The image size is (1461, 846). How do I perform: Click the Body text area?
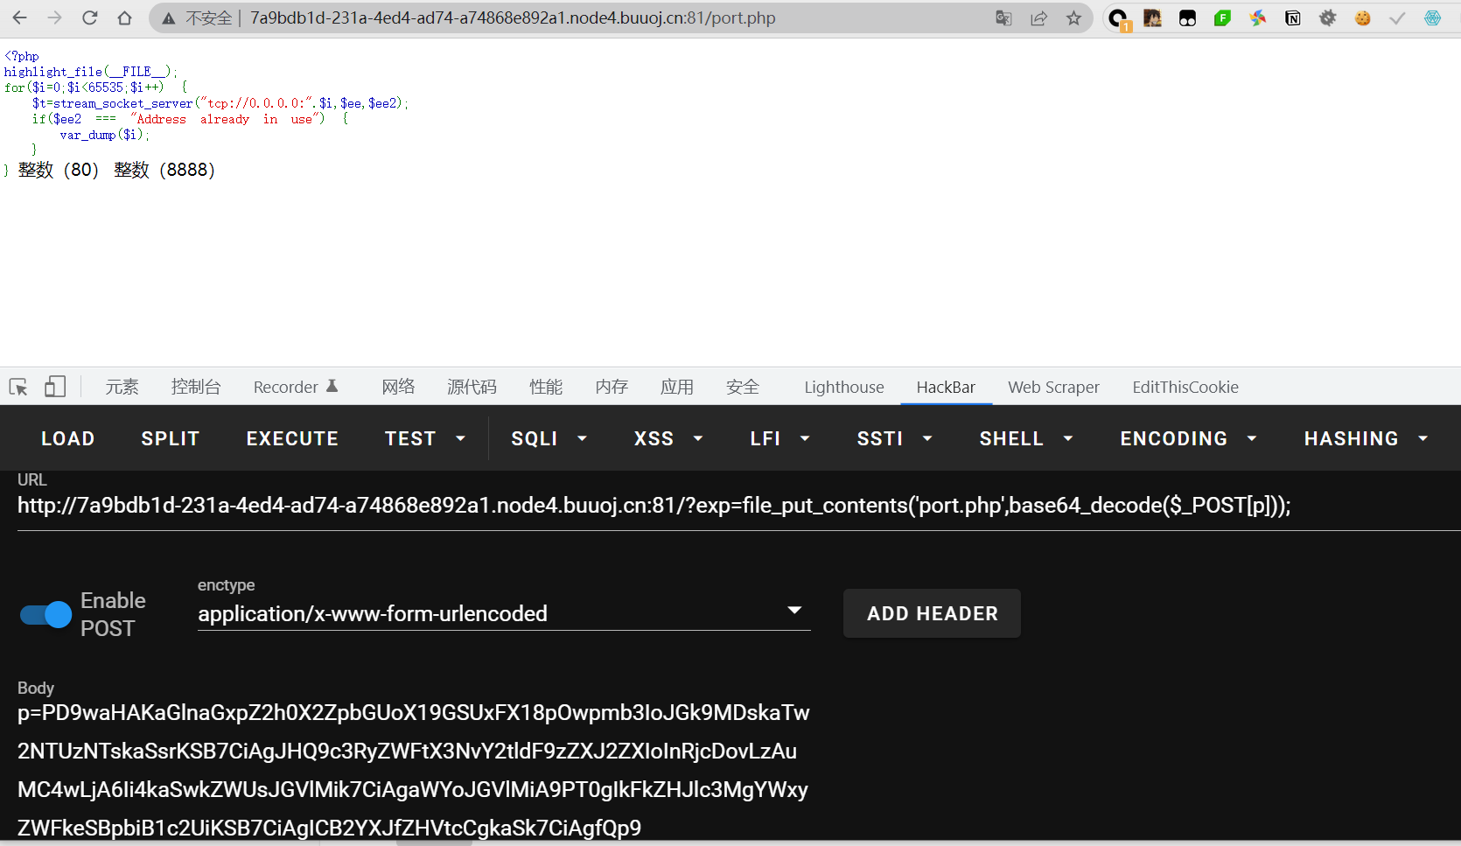click(x=413, y=770)
